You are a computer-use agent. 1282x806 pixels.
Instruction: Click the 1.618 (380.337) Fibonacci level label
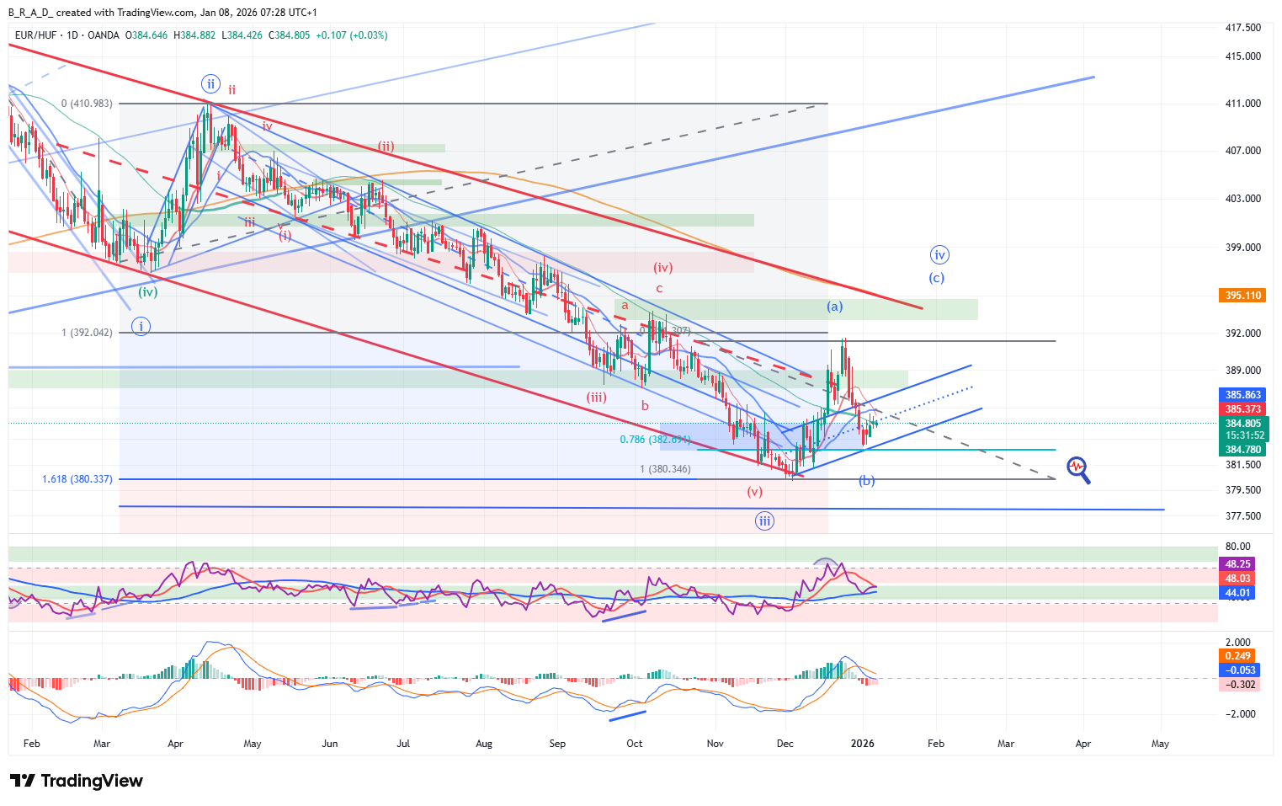tap(77, 479)
